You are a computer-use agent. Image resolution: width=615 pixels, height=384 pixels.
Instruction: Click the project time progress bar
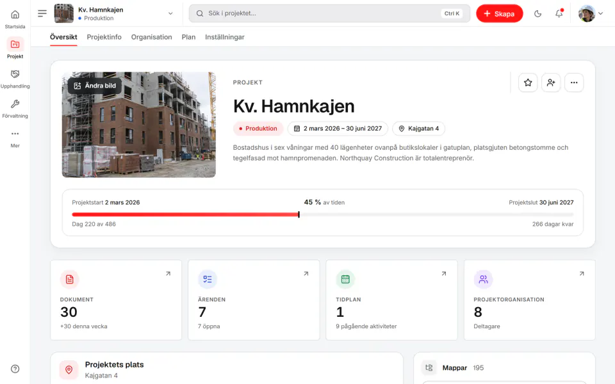click(x=322, y=214)
